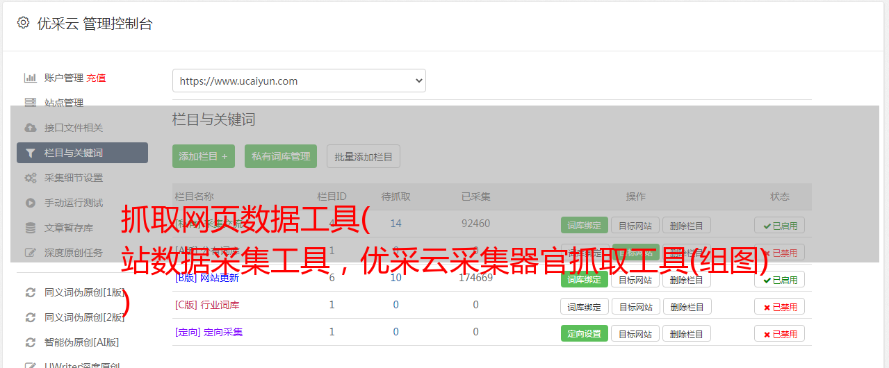Open 采集细节设置 via its gears icon
This screenshot has width=889, height=368.
(30, 178)
